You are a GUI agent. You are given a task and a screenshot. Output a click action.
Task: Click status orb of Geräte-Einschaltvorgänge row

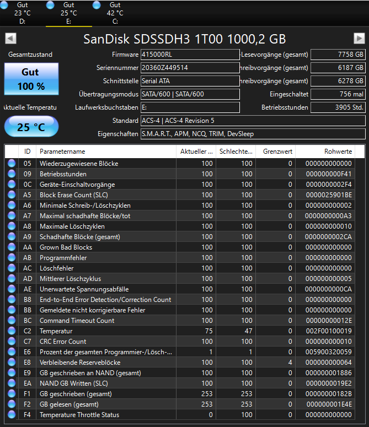pos(12,185)
